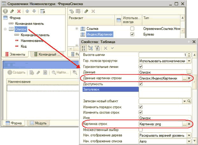Move element up with arrow icon

(28, 11)
